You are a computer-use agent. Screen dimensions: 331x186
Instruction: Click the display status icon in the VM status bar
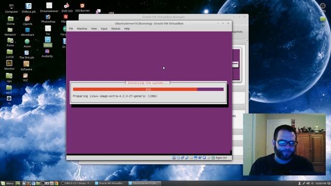point(195,158)
